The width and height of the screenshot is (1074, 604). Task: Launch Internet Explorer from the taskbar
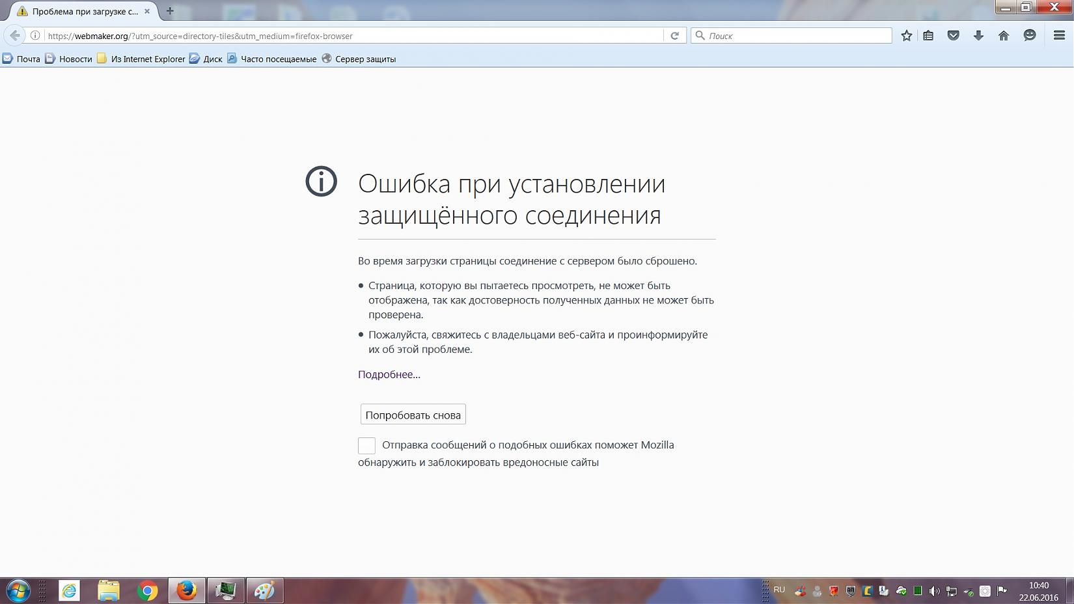click(x=69, y=591)
